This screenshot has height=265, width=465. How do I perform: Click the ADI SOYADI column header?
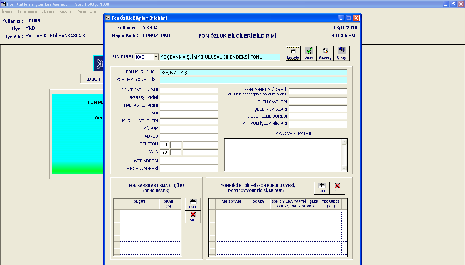231,204
